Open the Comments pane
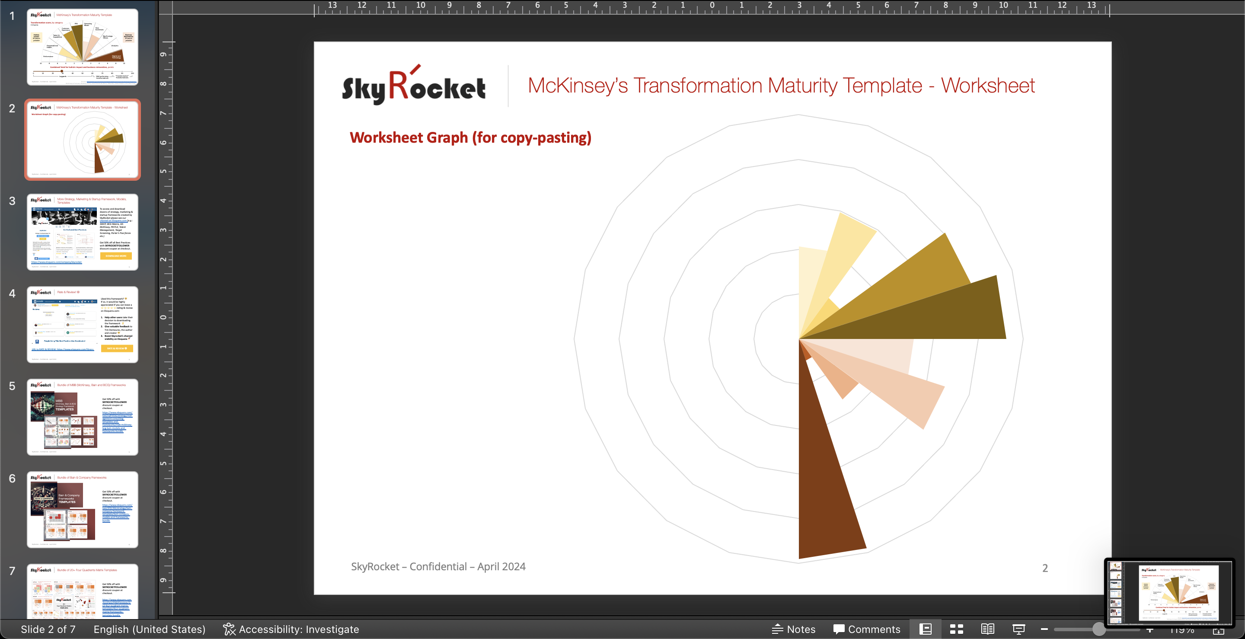 coord(867,629)
